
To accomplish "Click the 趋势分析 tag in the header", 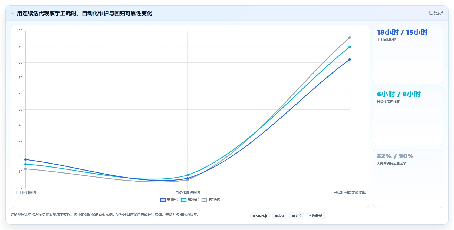I will 436,13.
